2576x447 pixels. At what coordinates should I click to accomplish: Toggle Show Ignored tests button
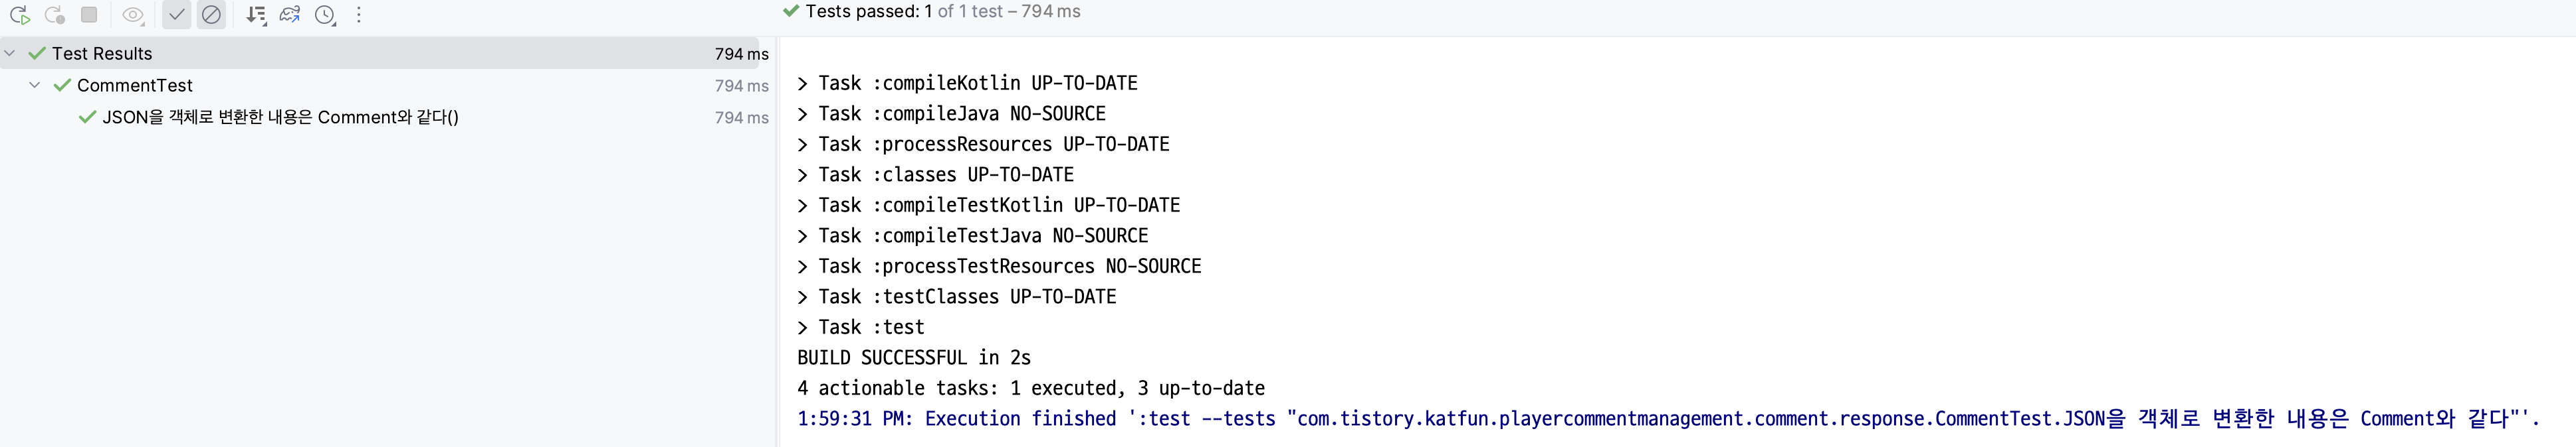coord(211,15)
